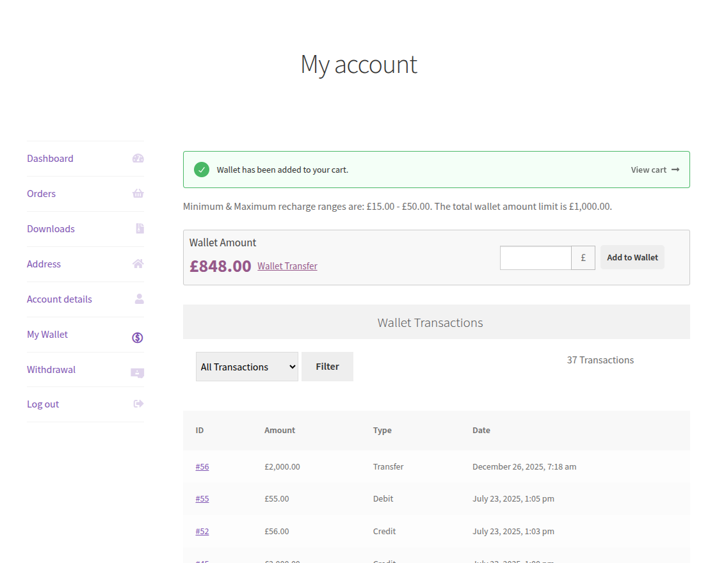The image size is (717, 563).
Task: Click the Orders shopping bag icon
Action: point(138,194)
